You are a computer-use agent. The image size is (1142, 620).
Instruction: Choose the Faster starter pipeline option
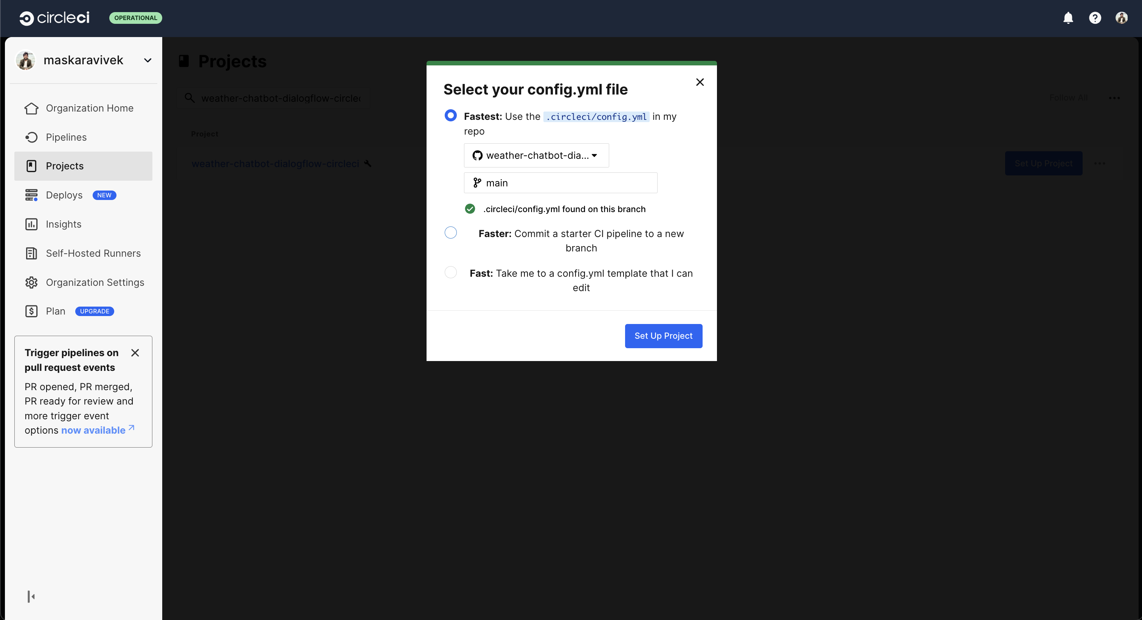coord(450,232)
